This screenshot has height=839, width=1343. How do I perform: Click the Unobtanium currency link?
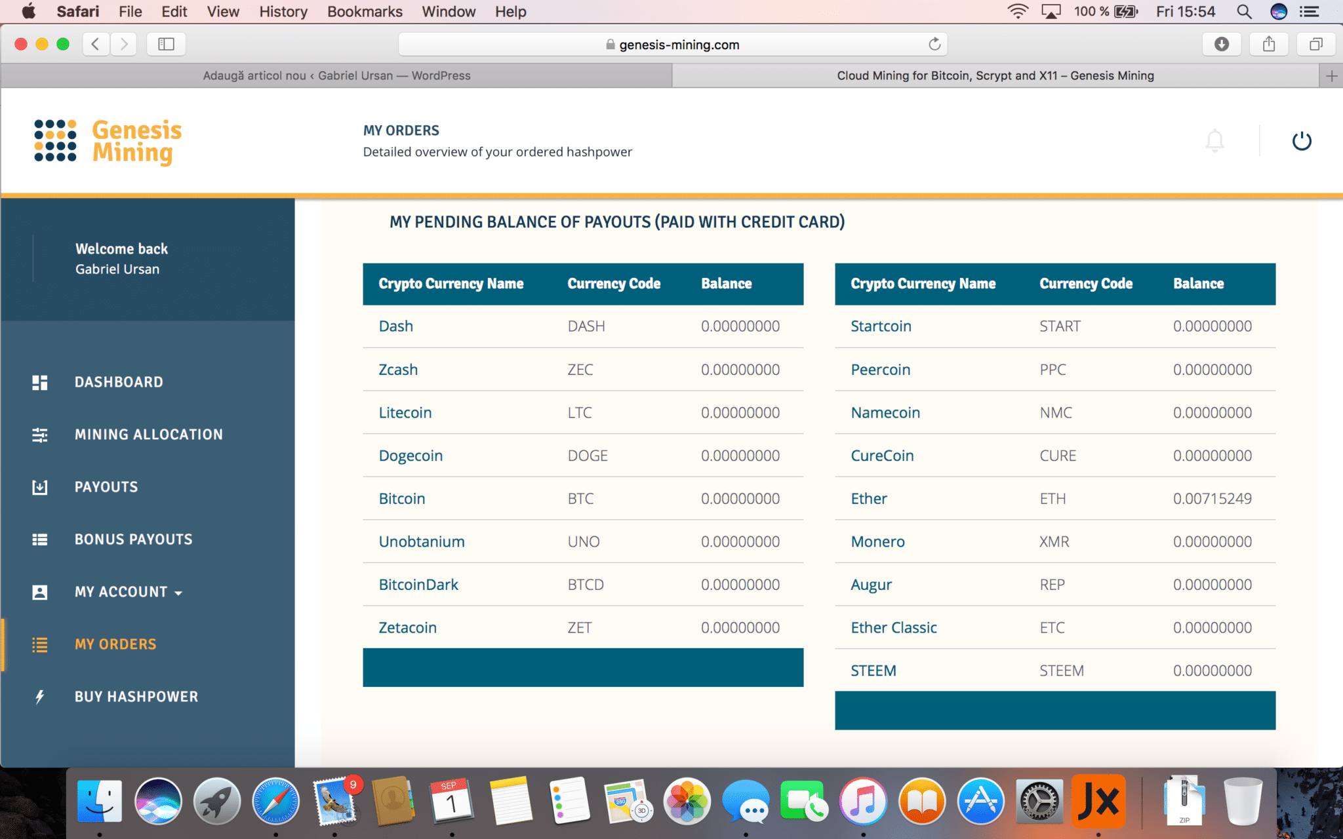coord(422,542)
